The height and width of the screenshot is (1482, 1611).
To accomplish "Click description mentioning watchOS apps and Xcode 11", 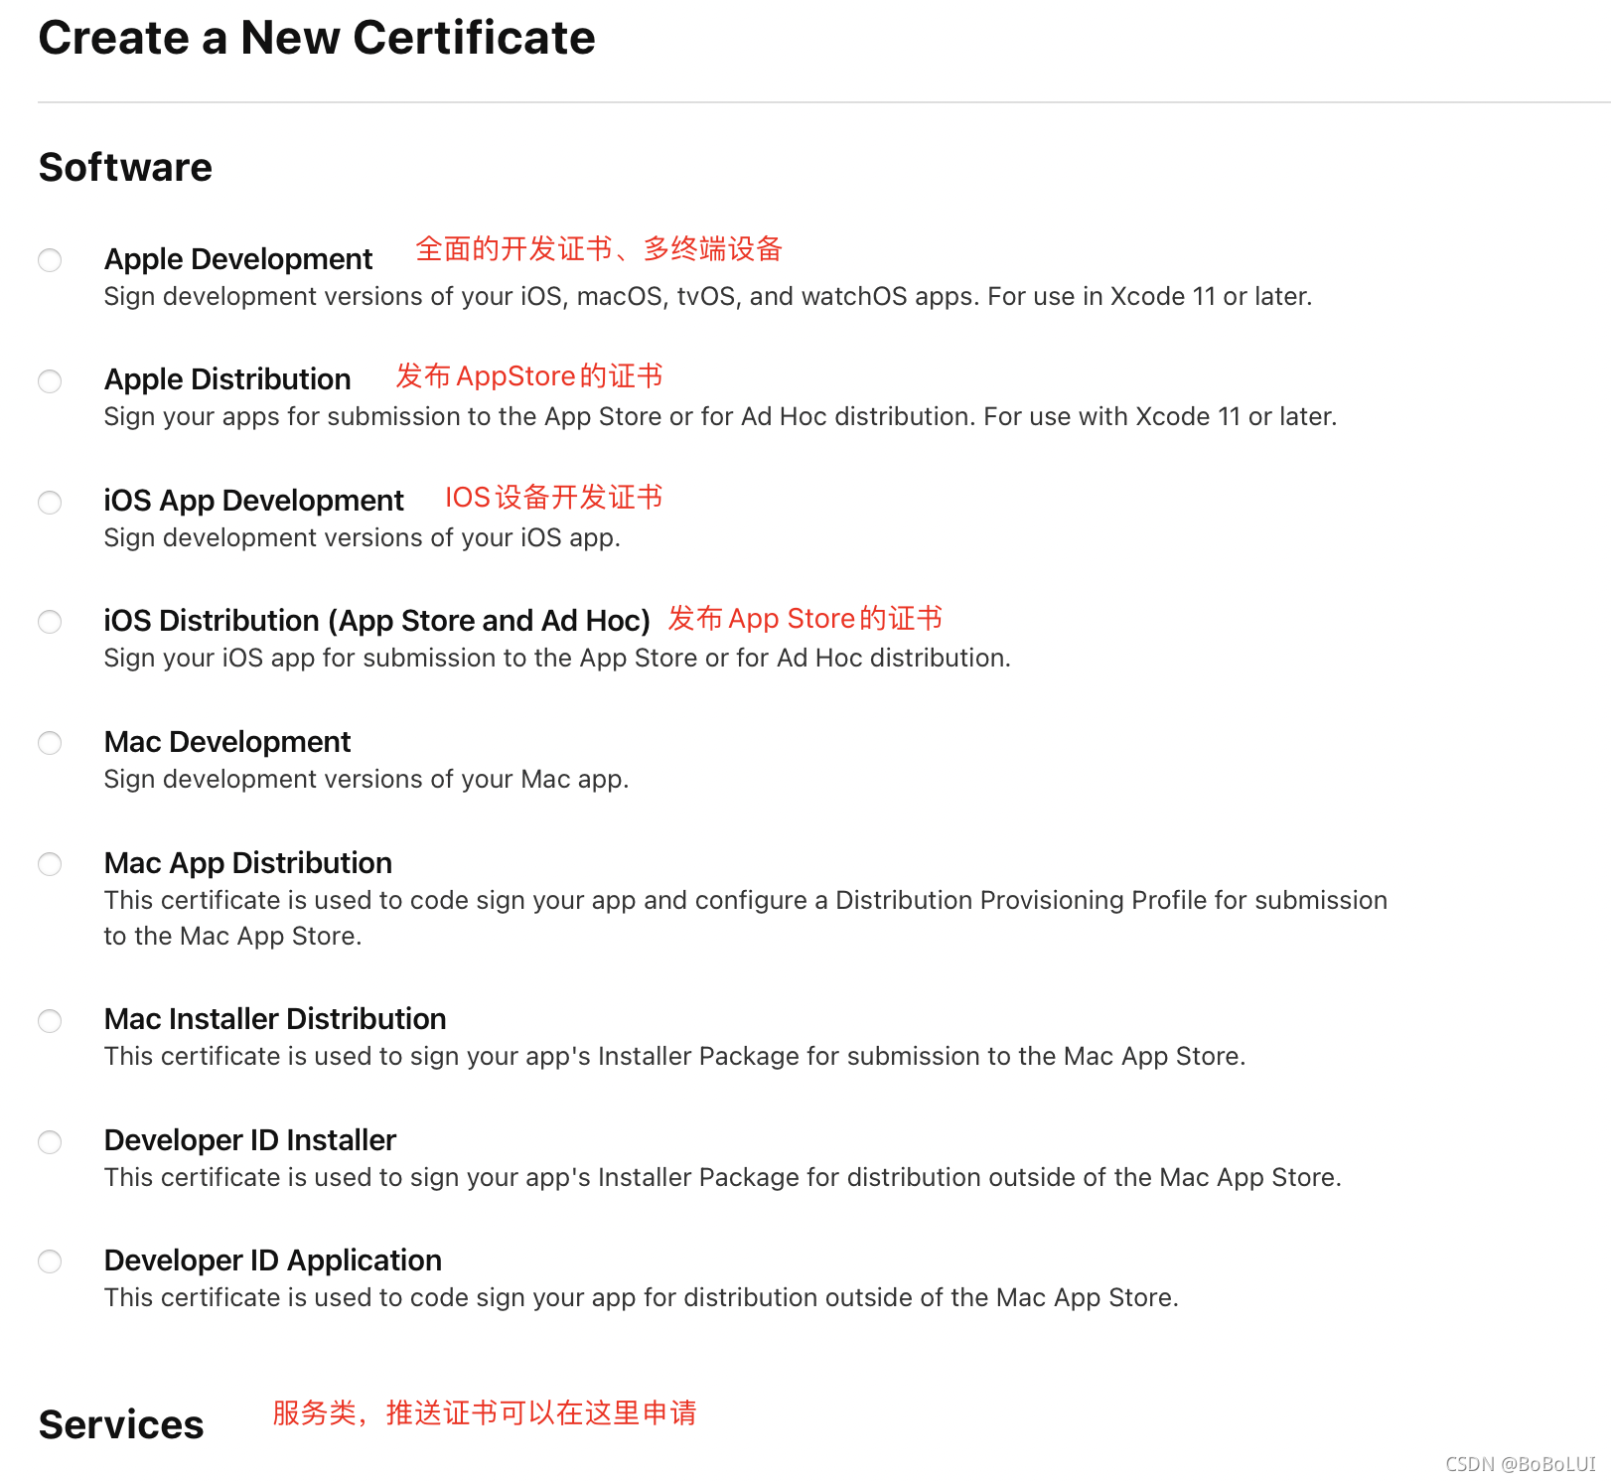I will point(708,296).
